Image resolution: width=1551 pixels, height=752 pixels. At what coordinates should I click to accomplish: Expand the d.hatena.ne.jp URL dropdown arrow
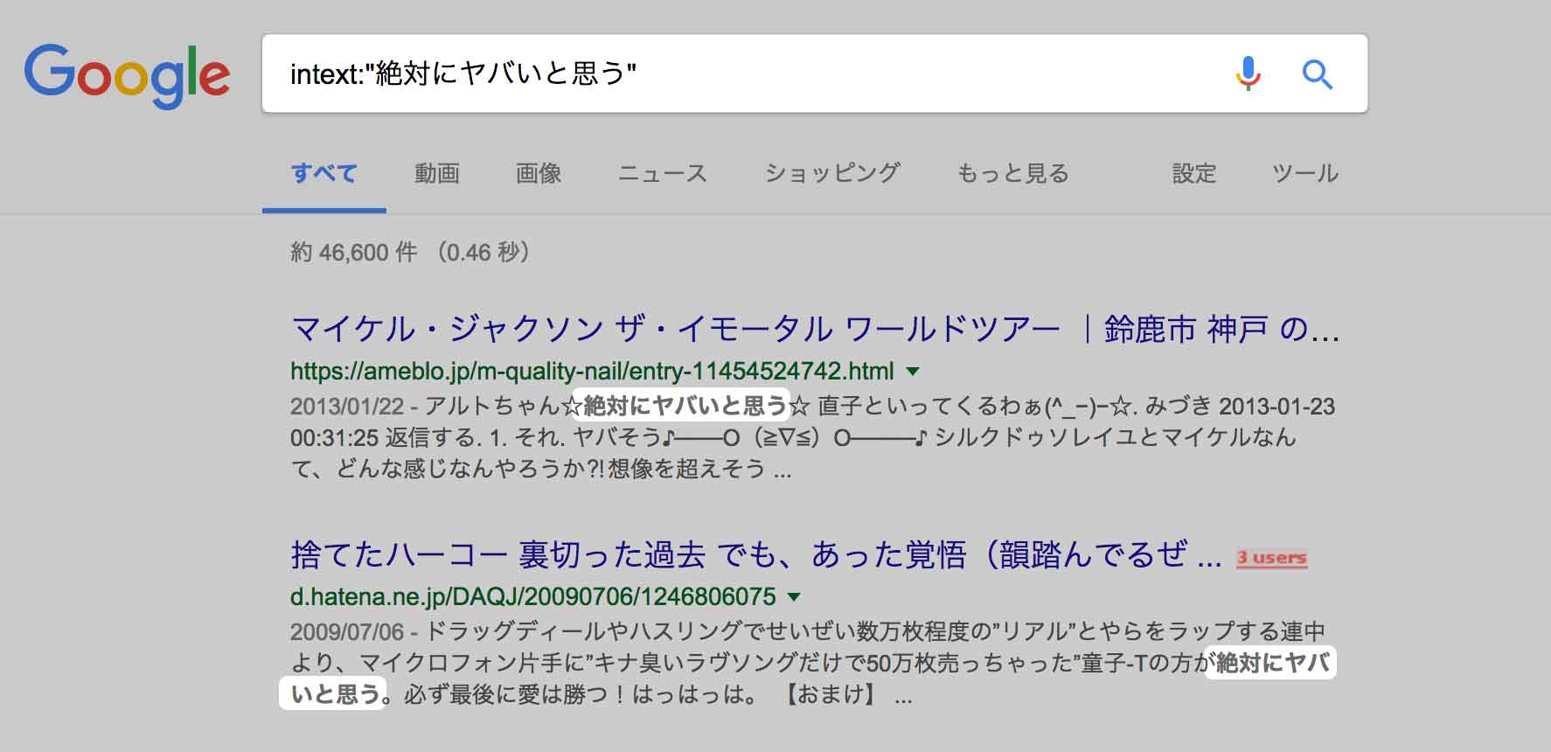(x=794, y=597)
